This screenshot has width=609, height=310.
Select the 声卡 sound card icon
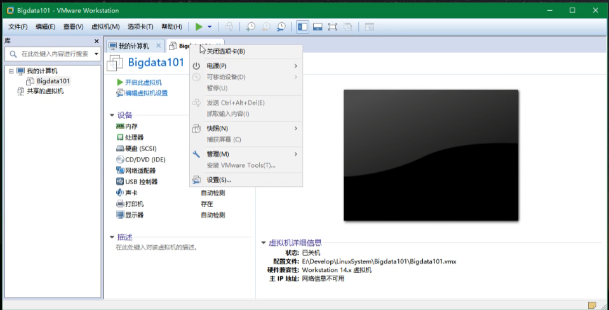[120, 192]
